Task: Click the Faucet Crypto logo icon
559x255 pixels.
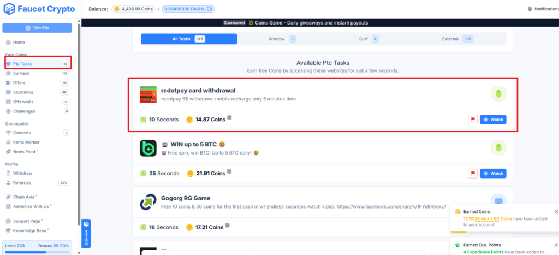Action: pos(9,9)
